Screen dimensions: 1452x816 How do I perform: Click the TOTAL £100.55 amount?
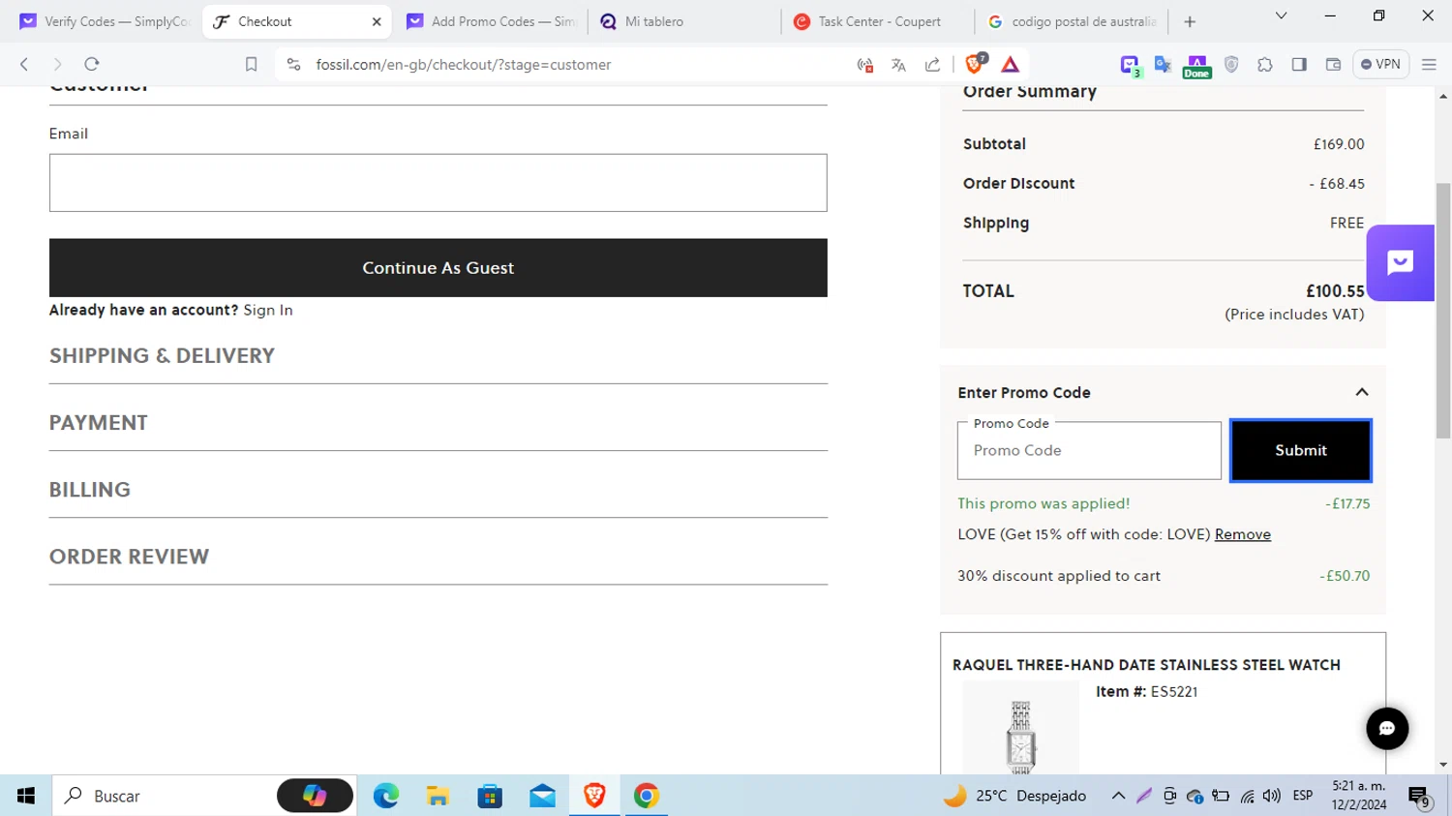click(1335, 290)
